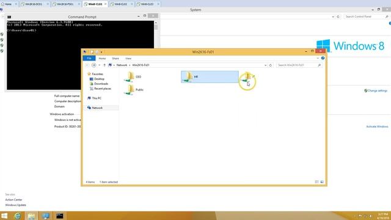Open Command Prompt taskbar button
Screen dimensions: 391x220
pyautogui.click(x=60, y=216)
